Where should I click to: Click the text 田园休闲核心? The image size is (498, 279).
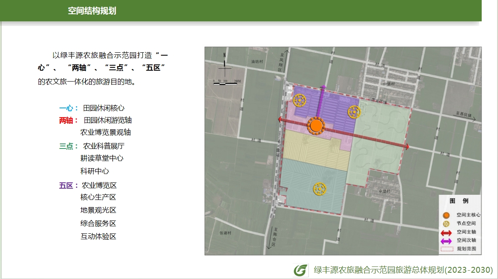(x=104, y=108)
